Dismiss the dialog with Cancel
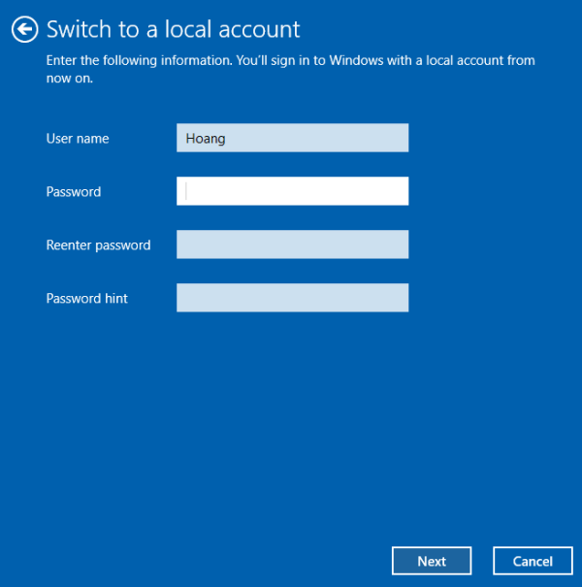This screenshot has height=587, width=582. point(533,561)
